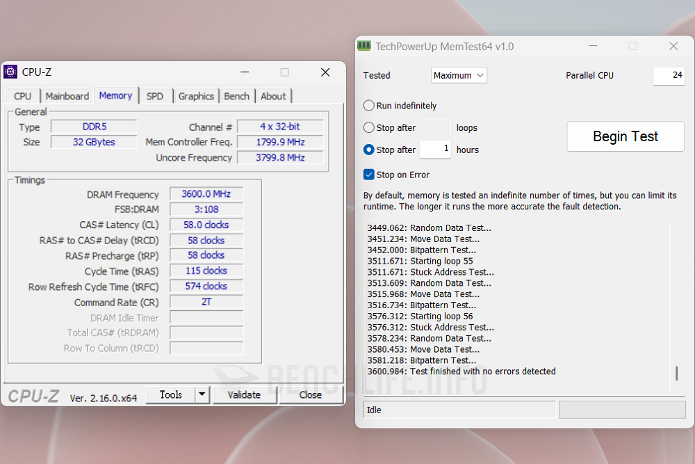
Task: Close the TechPowerUp MemTest64 window
Action: click(673, 46)
